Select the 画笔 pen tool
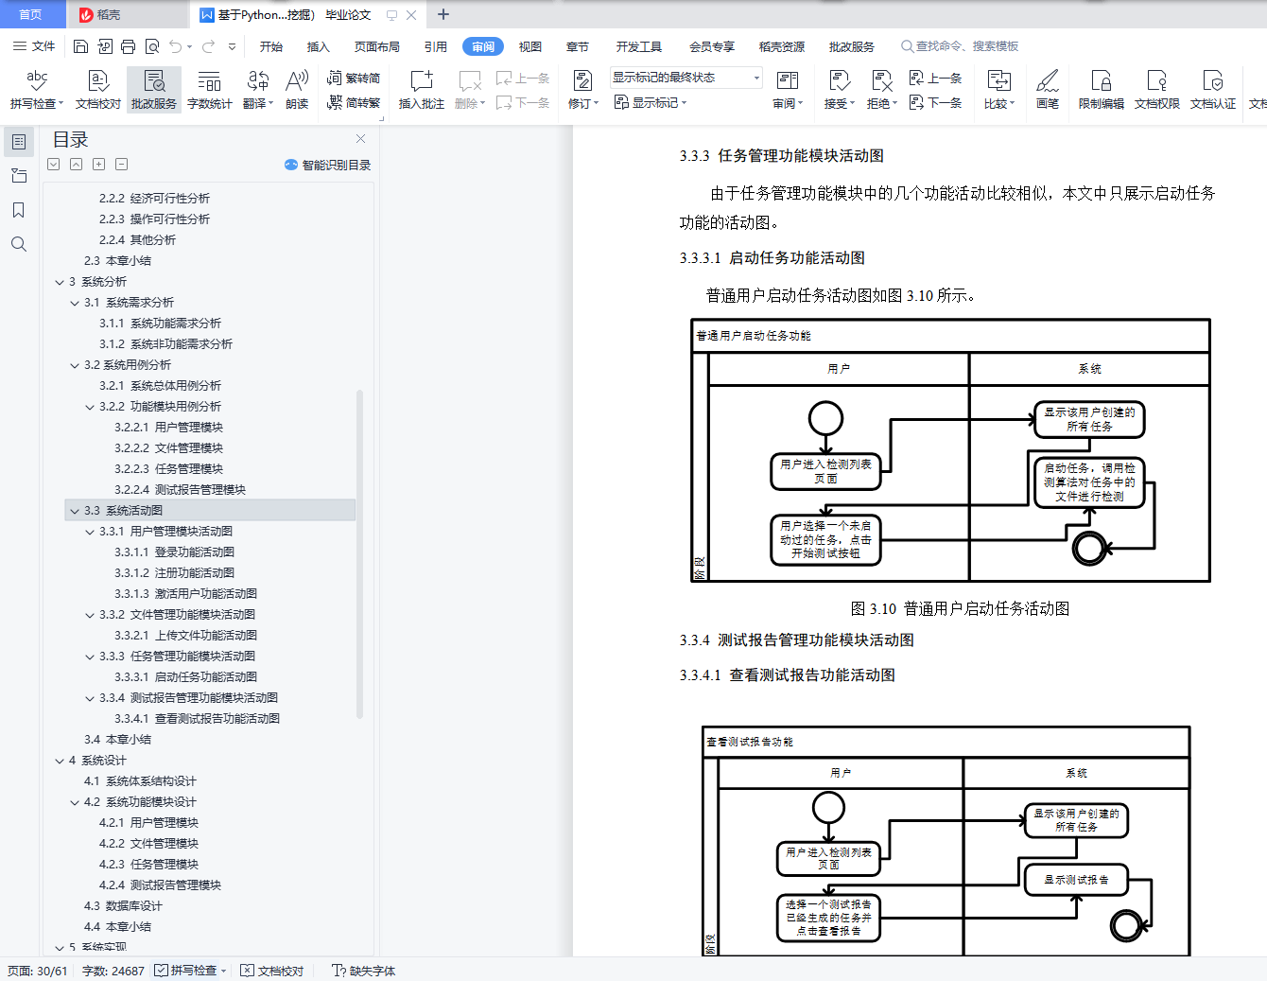This screenshot has height=981, width=1267. 1048,90
